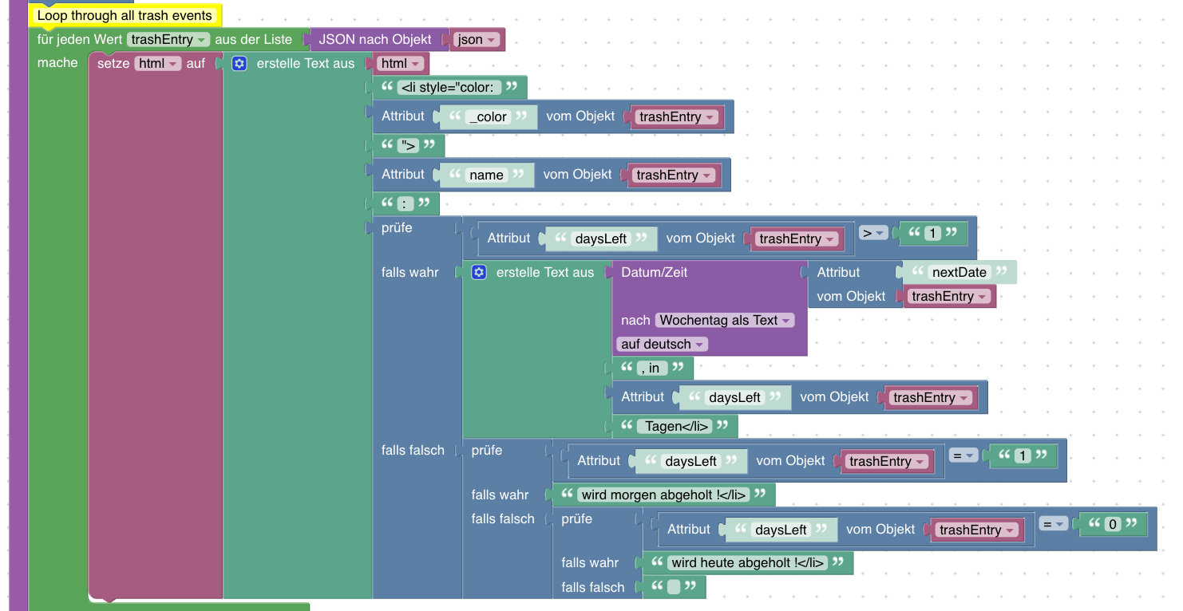1183x611 pixels.
Task: Edit the '_color' attribute text field
Action: pyautogui.click(x=488, y=117)
